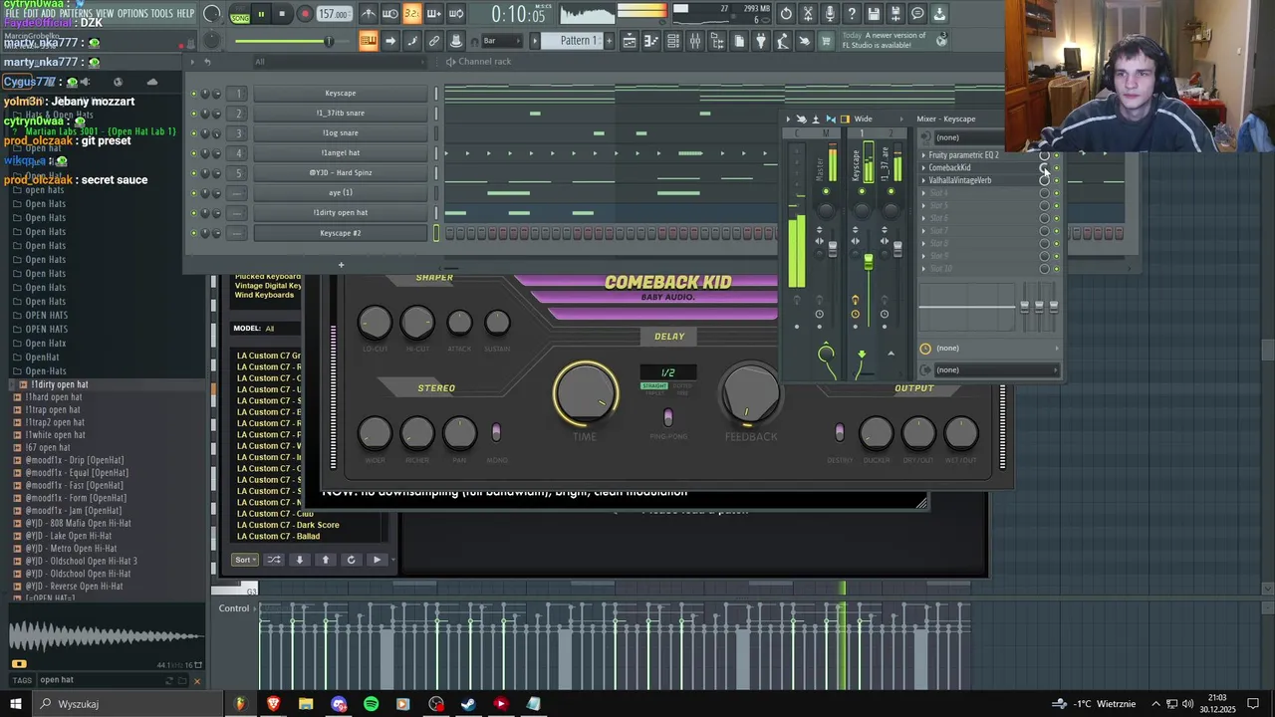The width and height of the screenshot is (1275, 717).
Task: Click the Comeback Kid FEEDBACK knob
Action: 751,392
